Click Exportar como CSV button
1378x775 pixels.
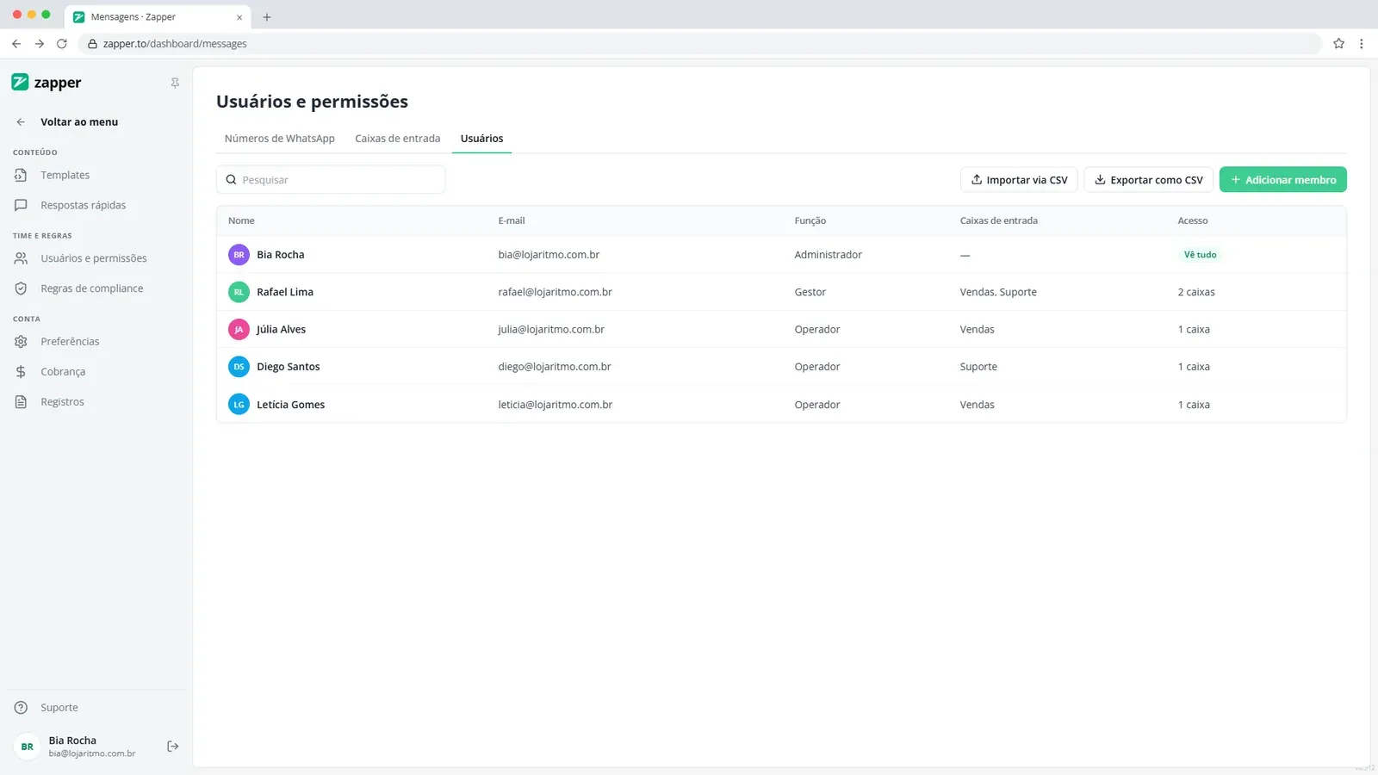pos(1149,180)
